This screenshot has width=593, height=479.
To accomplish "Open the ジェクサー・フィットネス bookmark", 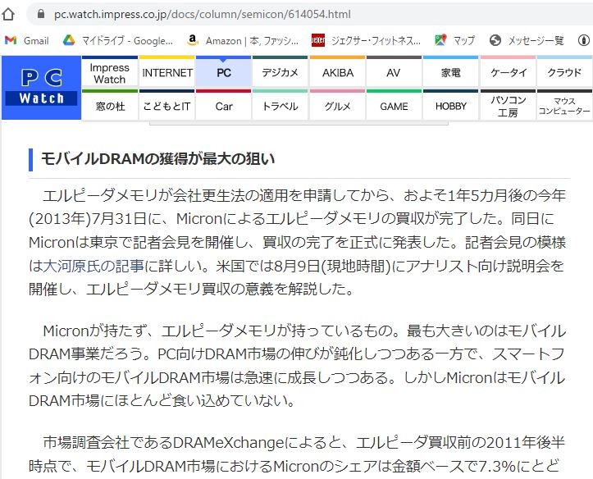I will tap(366, 40).
